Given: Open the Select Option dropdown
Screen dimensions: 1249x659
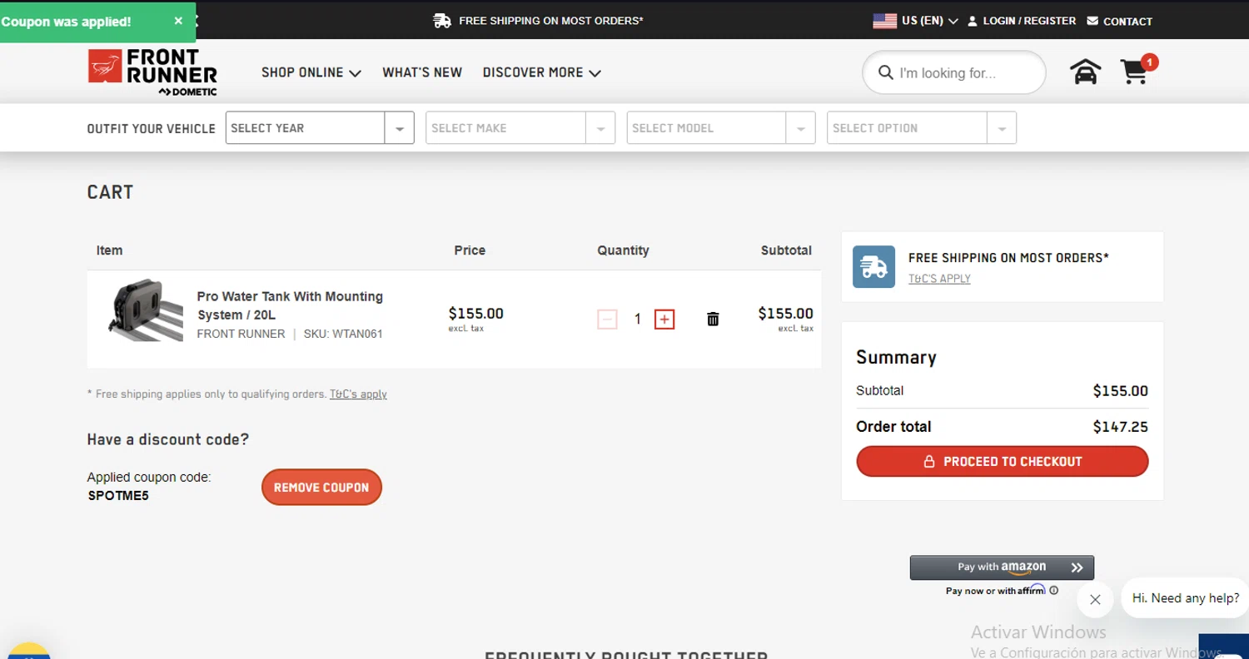Looking at the screenshot, I should [922, 128].
